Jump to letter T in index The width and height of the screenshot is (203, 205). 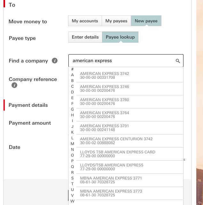coord(72,184)
